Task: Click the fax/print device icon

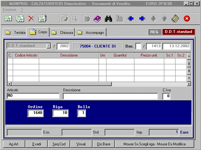Action: pos(86,19)
